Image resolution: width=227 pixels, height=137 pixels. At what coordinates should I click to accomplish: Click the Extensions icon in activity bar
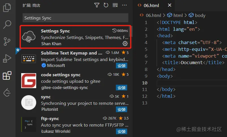(x=7, y=75)
